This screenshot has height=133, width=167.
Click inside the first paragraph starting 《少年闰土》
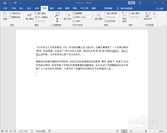point(82,51)
